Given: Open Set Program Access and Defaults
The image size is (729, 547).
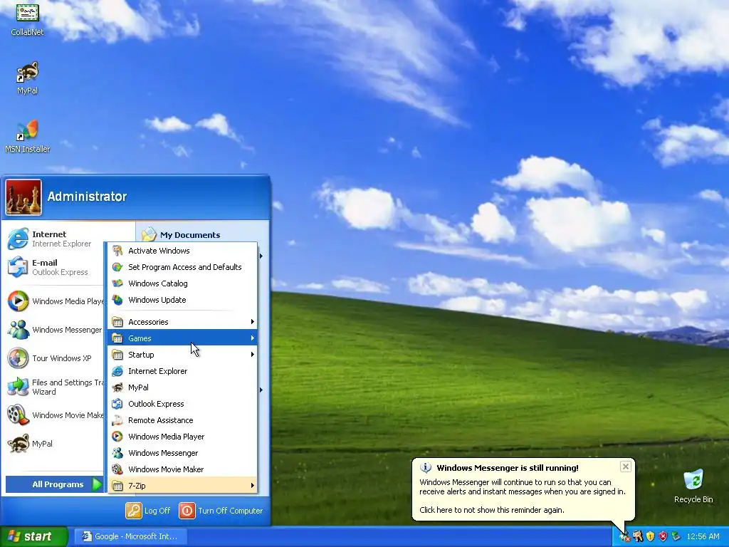Looking at the screenshot, I should point(182,267).
